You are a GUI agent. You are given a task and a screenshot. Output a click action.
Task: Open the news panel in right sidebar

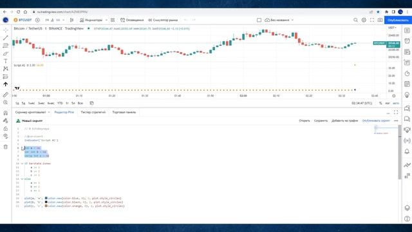(407, 52)
